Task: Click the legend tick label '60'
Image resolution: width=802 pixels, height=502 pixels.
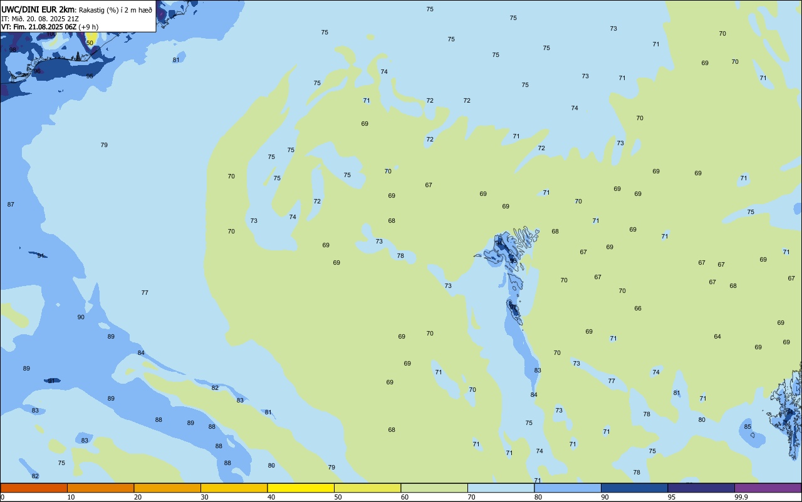Action: (x=405, y=497)
